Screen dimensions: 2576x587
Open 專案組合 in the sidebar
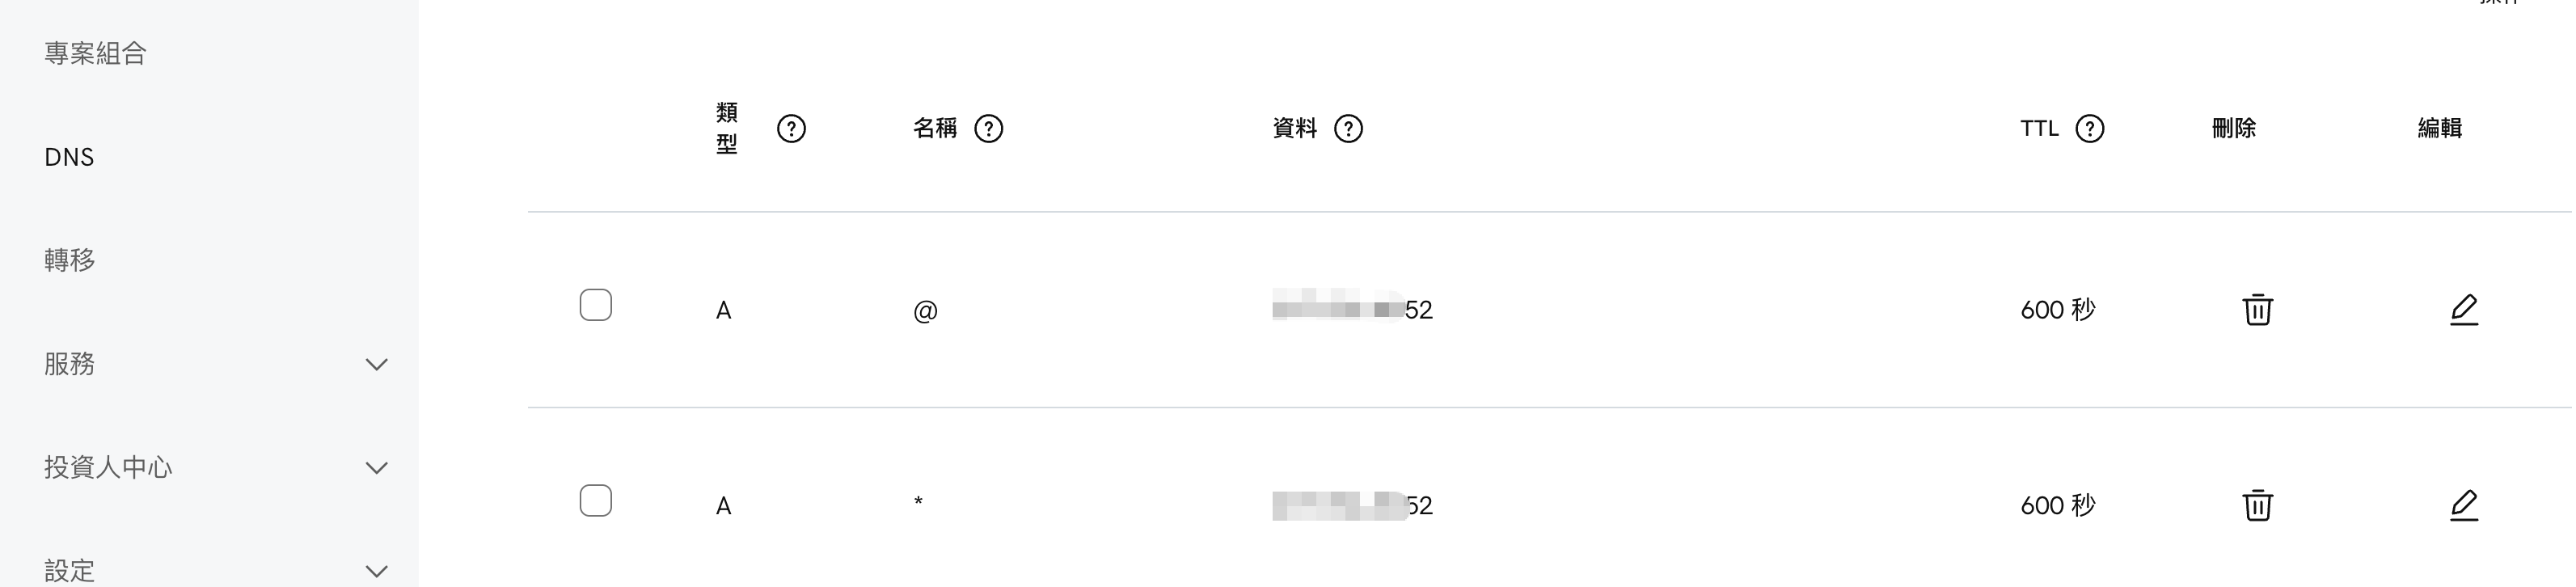pyautogui.click(x=96, y=54)
